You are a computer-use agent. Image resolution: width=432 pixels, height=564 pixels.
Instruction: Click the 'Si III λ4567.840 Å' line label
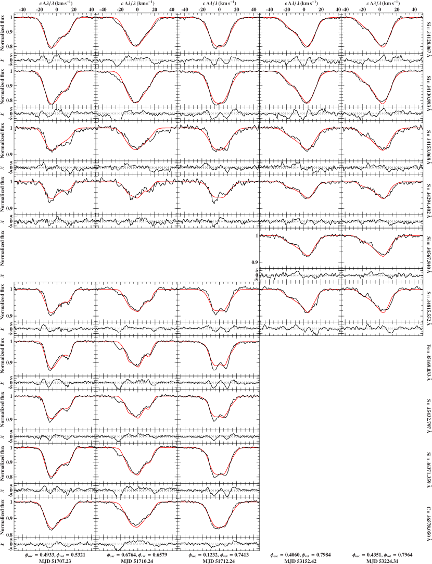pyautogui.click(x=428, y=254)
